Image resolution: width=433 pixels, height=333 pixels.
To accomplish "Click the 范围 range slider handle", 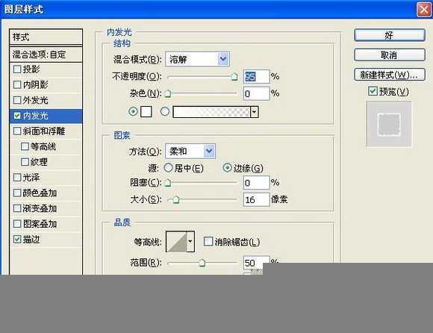I will (202, 263).
